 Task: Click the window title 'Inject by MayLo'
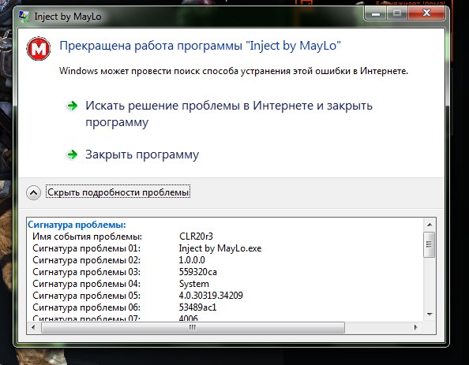tap(68, 17)
